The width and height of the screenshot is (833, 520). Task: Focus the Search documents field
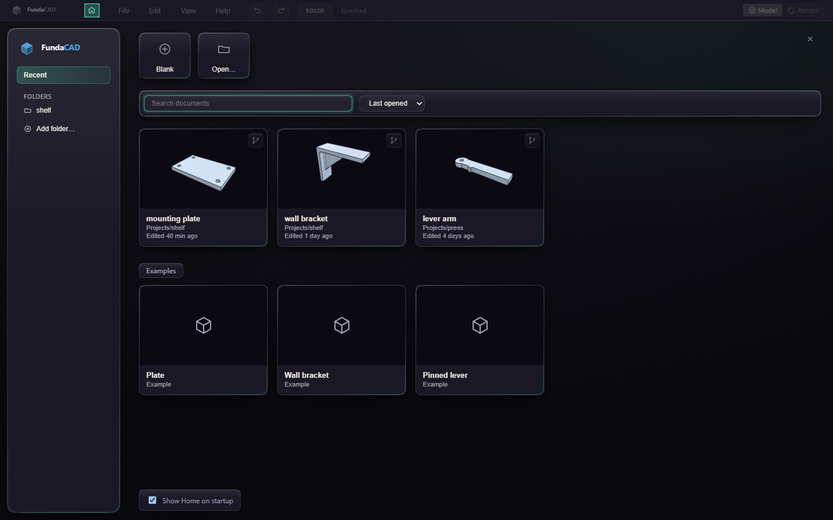(x=248, y=103)
